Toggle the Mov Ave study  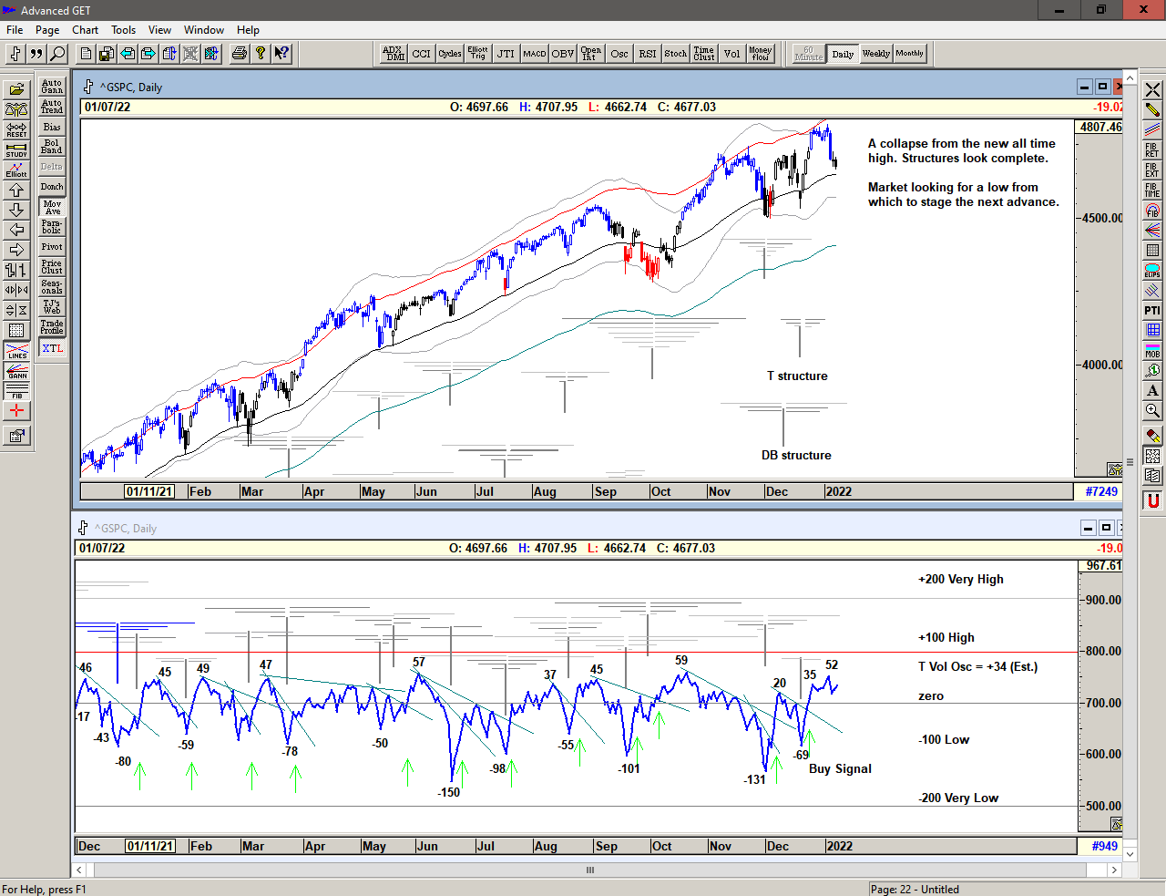52,207
